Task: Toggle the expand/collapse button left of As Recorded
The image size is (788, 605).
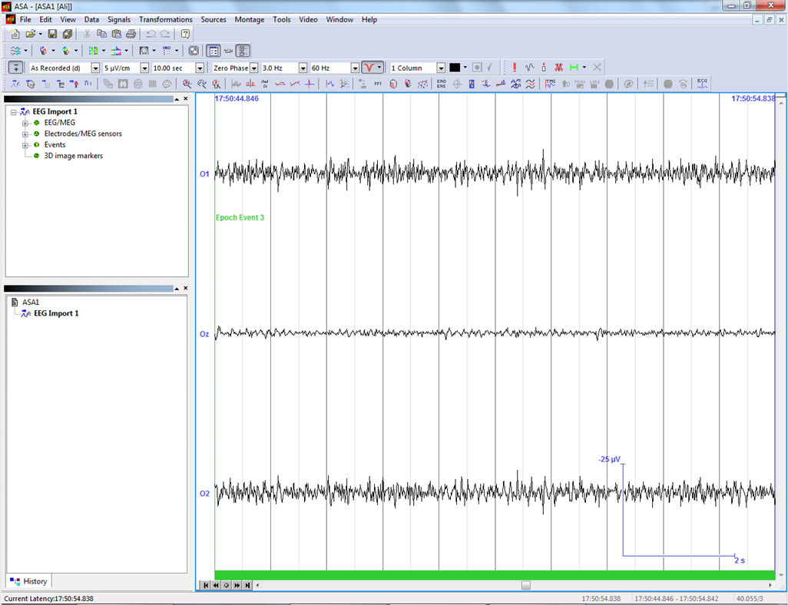Action: click(16, 68)
